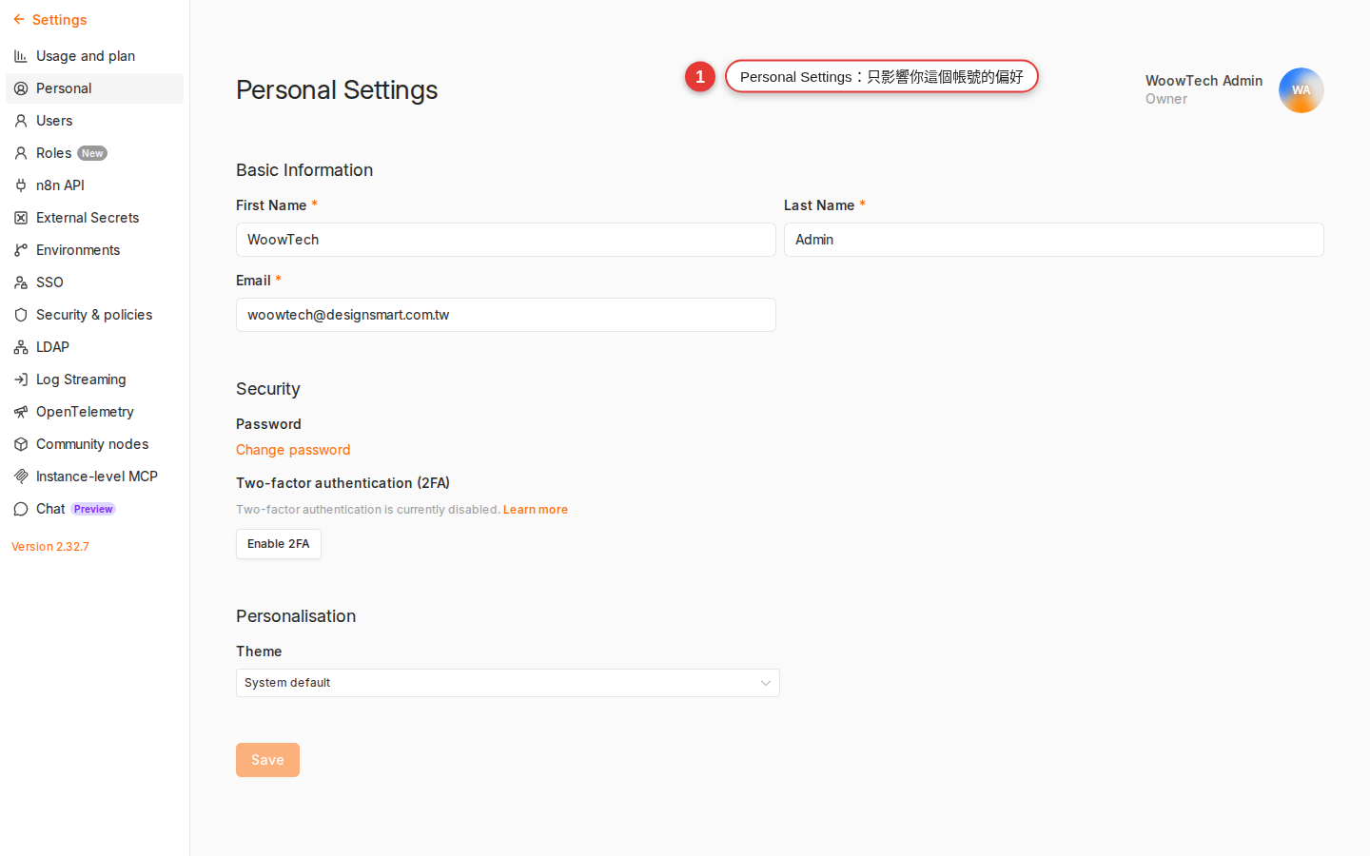The height and width of the screenshot is (856, 1370).
Task: Click Enable 2FA button
Action: pos(279,544)
